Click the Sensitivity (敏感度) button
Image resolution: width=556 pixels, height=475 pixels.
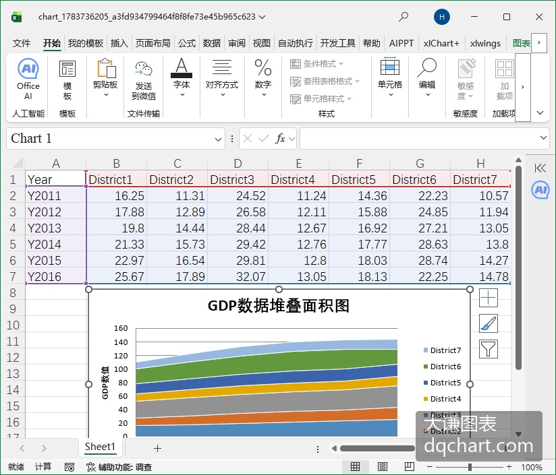point(466,80)
